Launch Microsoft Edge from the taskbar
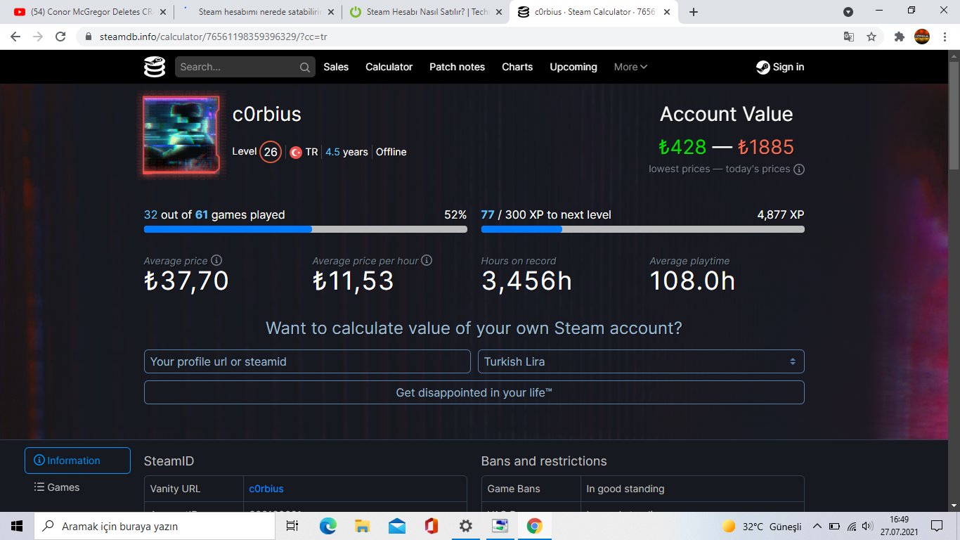Viewport: 960px width, 540px height. tap(328, 526)
